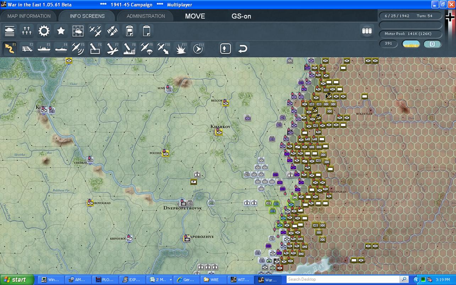Open the losses screen with crosses icon
The height and width of the screenshot is (285, 456).
[27, 31]
